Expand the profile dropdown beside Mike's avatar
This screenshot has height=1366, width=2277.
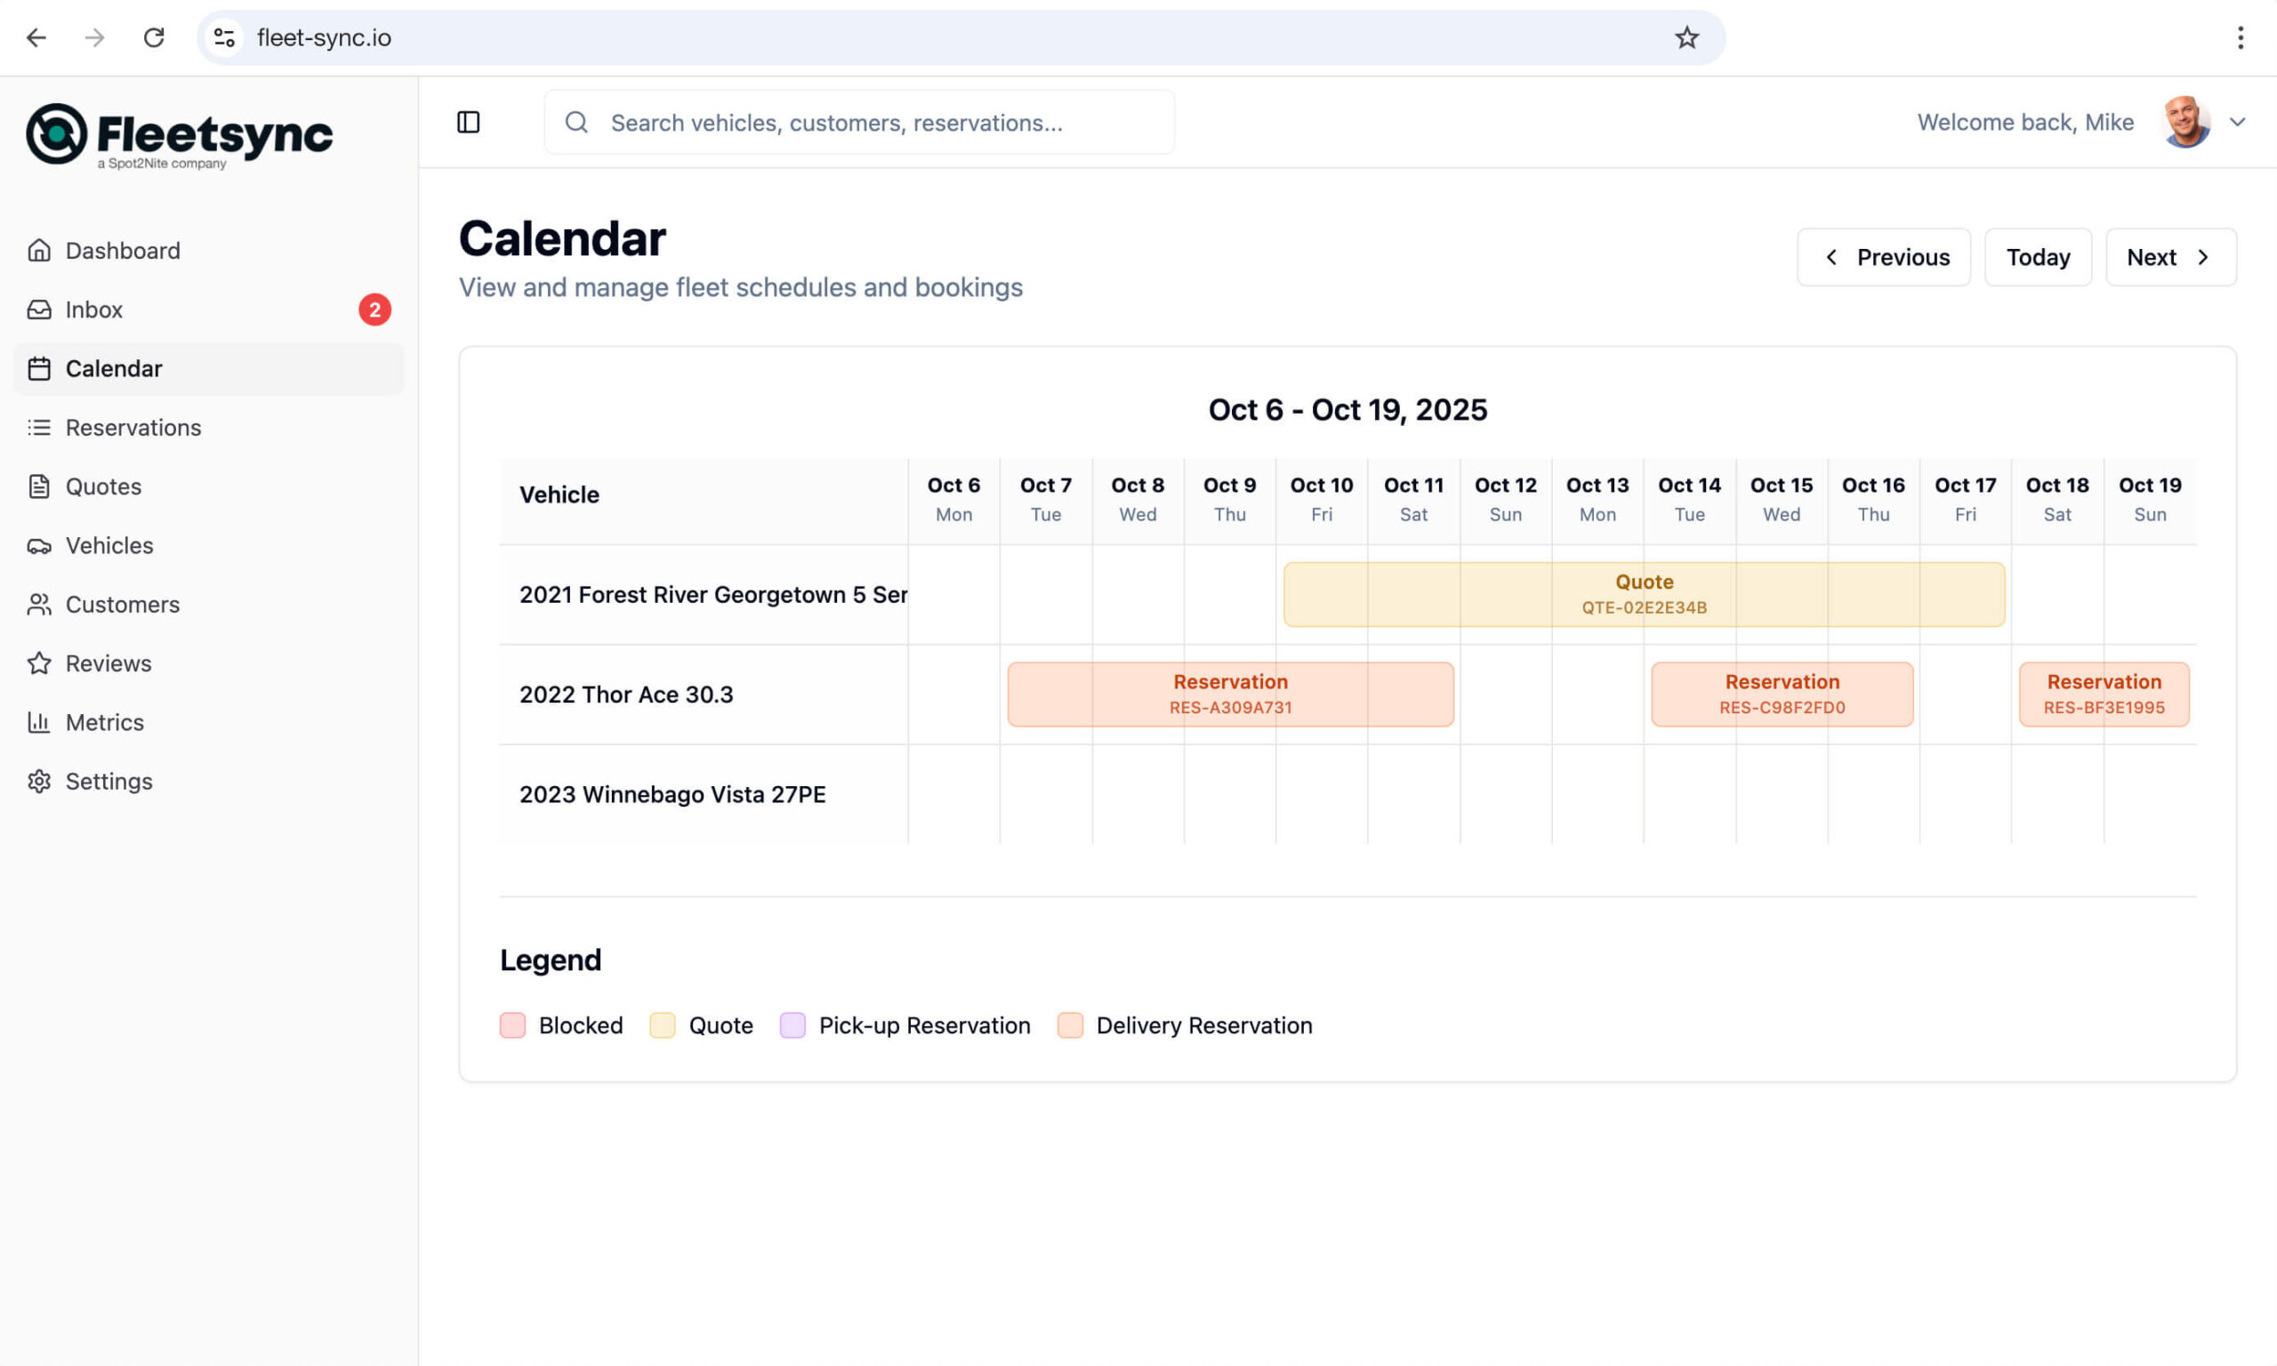tap(2240, 122)
